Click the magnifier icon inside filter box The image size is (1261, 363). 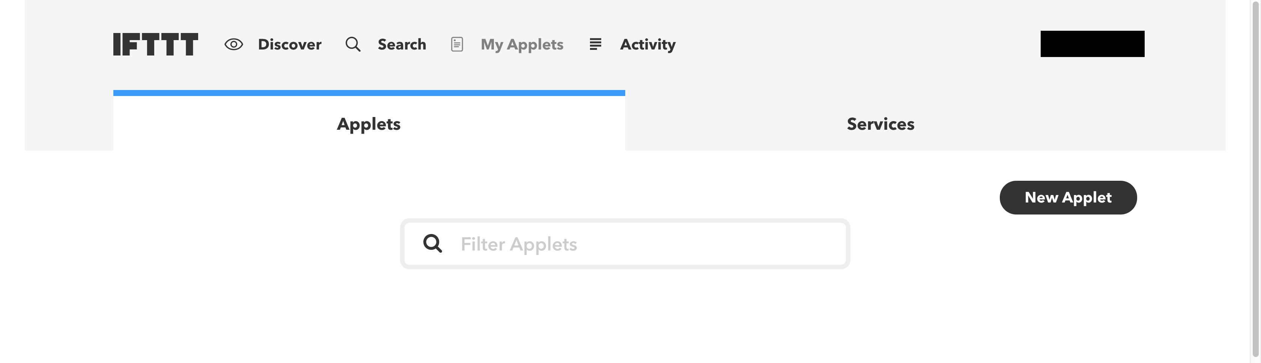click(x=433, y=243)
